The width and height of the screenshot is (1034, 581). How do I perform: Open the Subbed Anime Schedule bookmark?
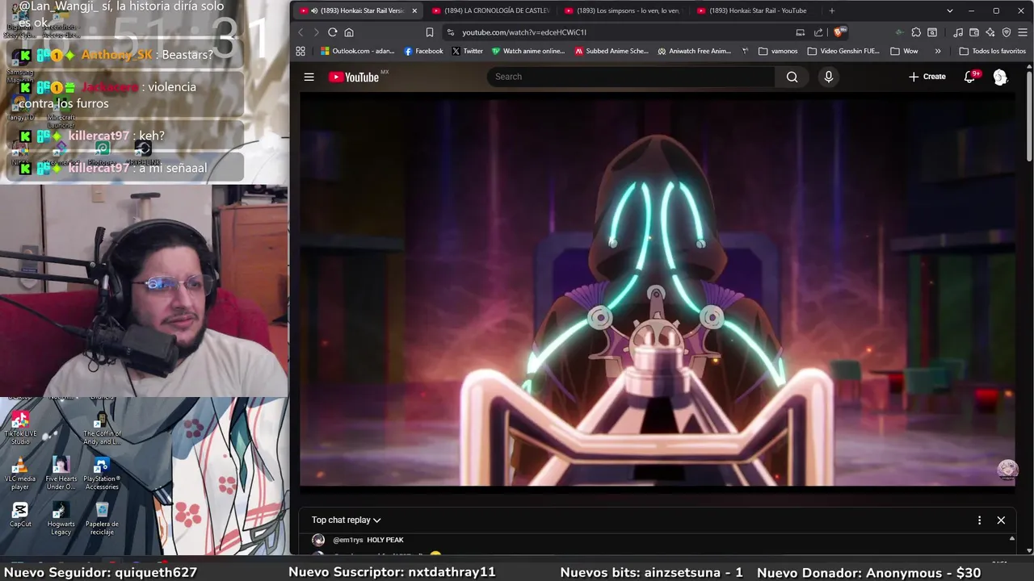pos(612,51)
